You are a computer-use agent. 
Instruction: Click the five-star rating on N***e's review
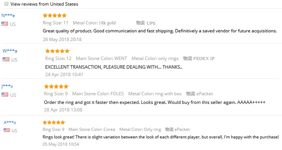point(55,15)
